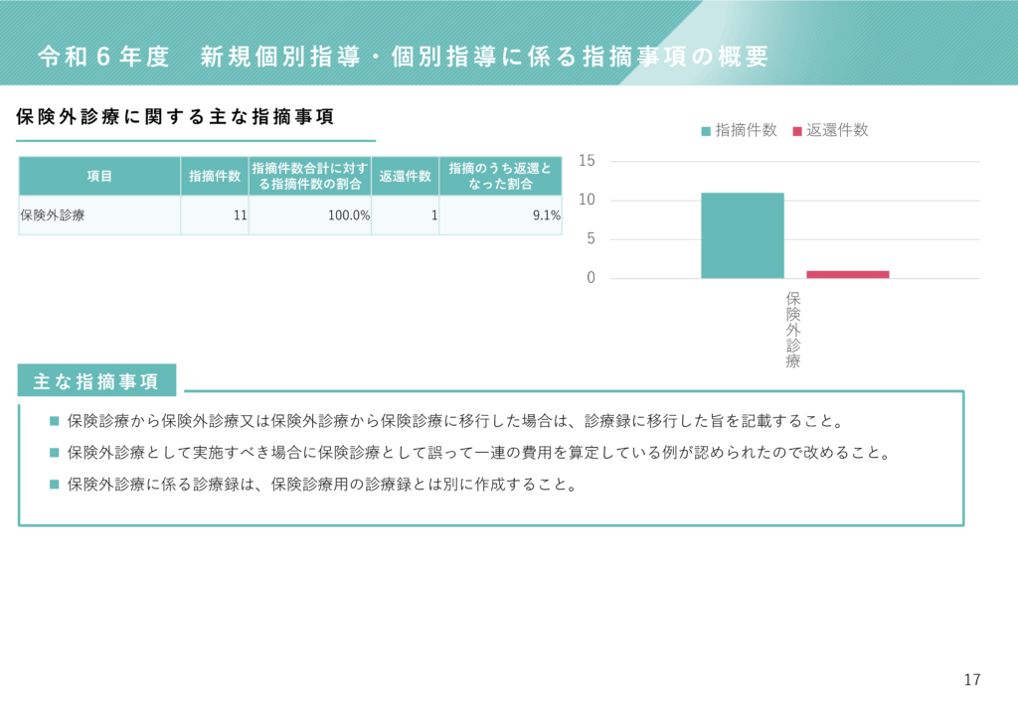Viewport: 1018px width, 704px height.
Task: Click the slide title starting 令和6年度
Action: tap(404, 57)
